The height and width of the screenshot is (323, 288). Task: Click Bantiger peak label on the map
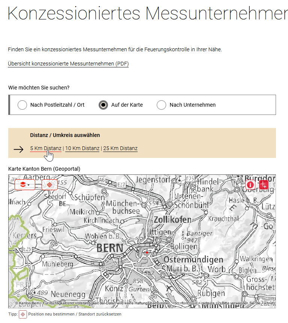[199, 234]
